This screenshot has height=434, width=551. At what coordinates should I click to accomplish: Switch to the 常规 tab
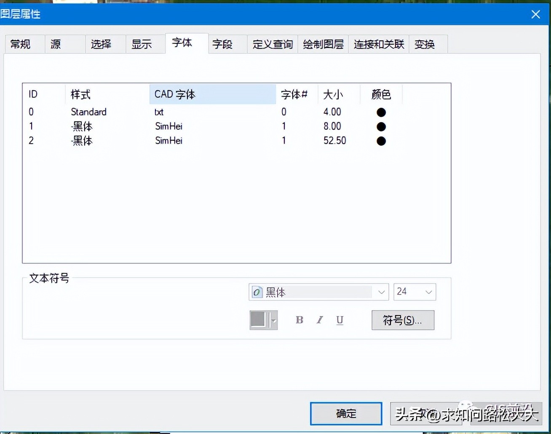coord(20,44)
